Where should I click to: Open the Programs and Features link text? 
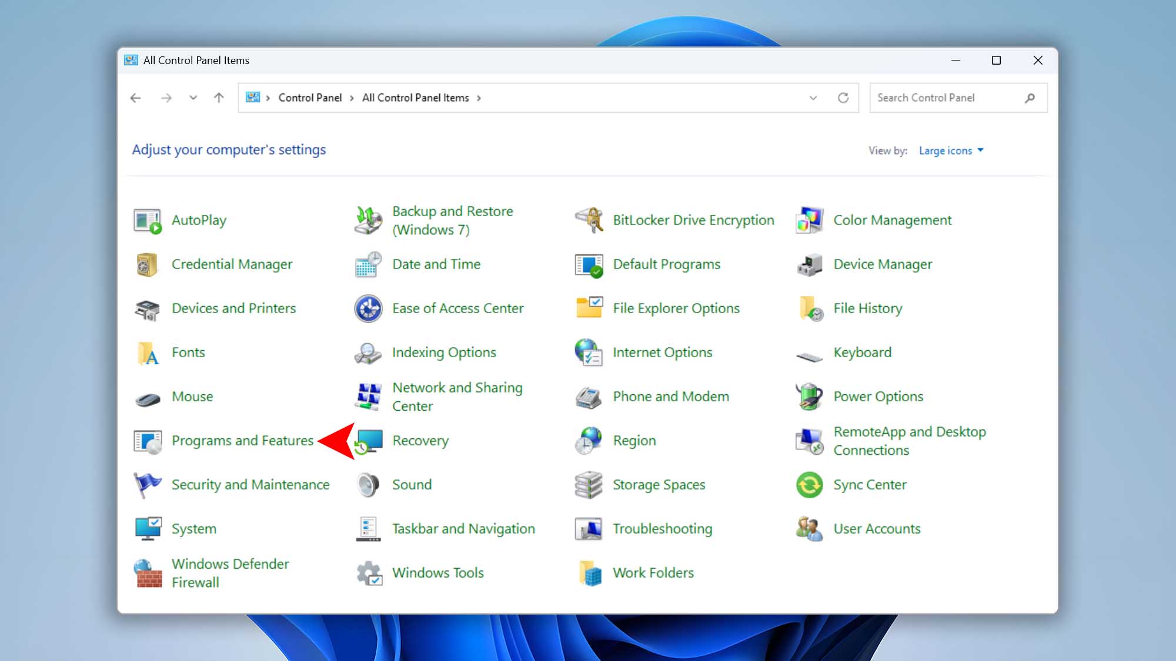[242, 441]
